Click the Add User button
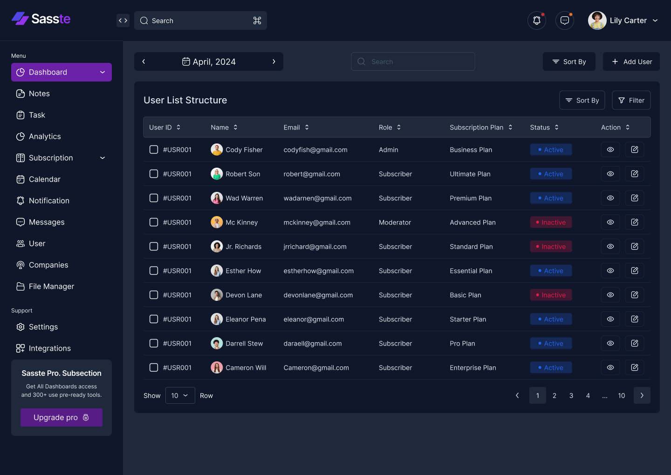671x475 pixels. 631,61
